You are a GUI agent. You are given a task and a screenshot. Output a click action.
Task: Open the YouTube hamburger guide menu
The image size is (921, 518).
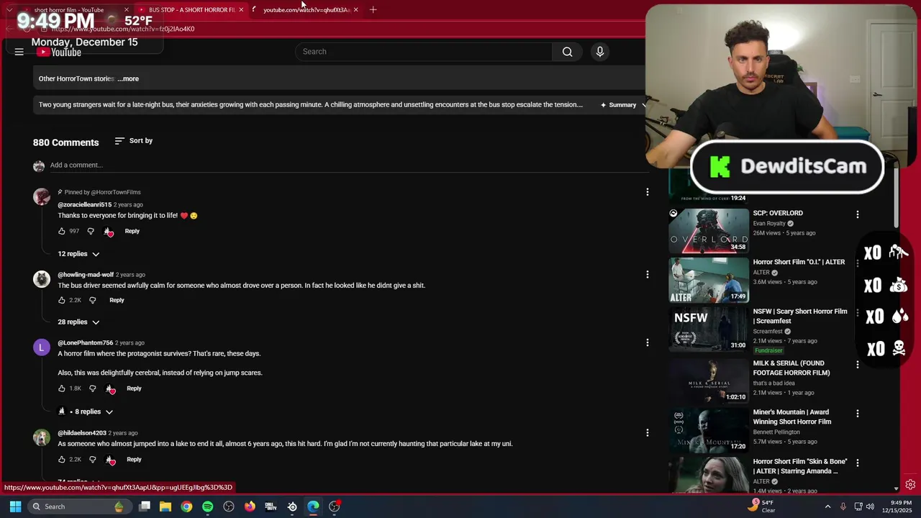[19, 52]
